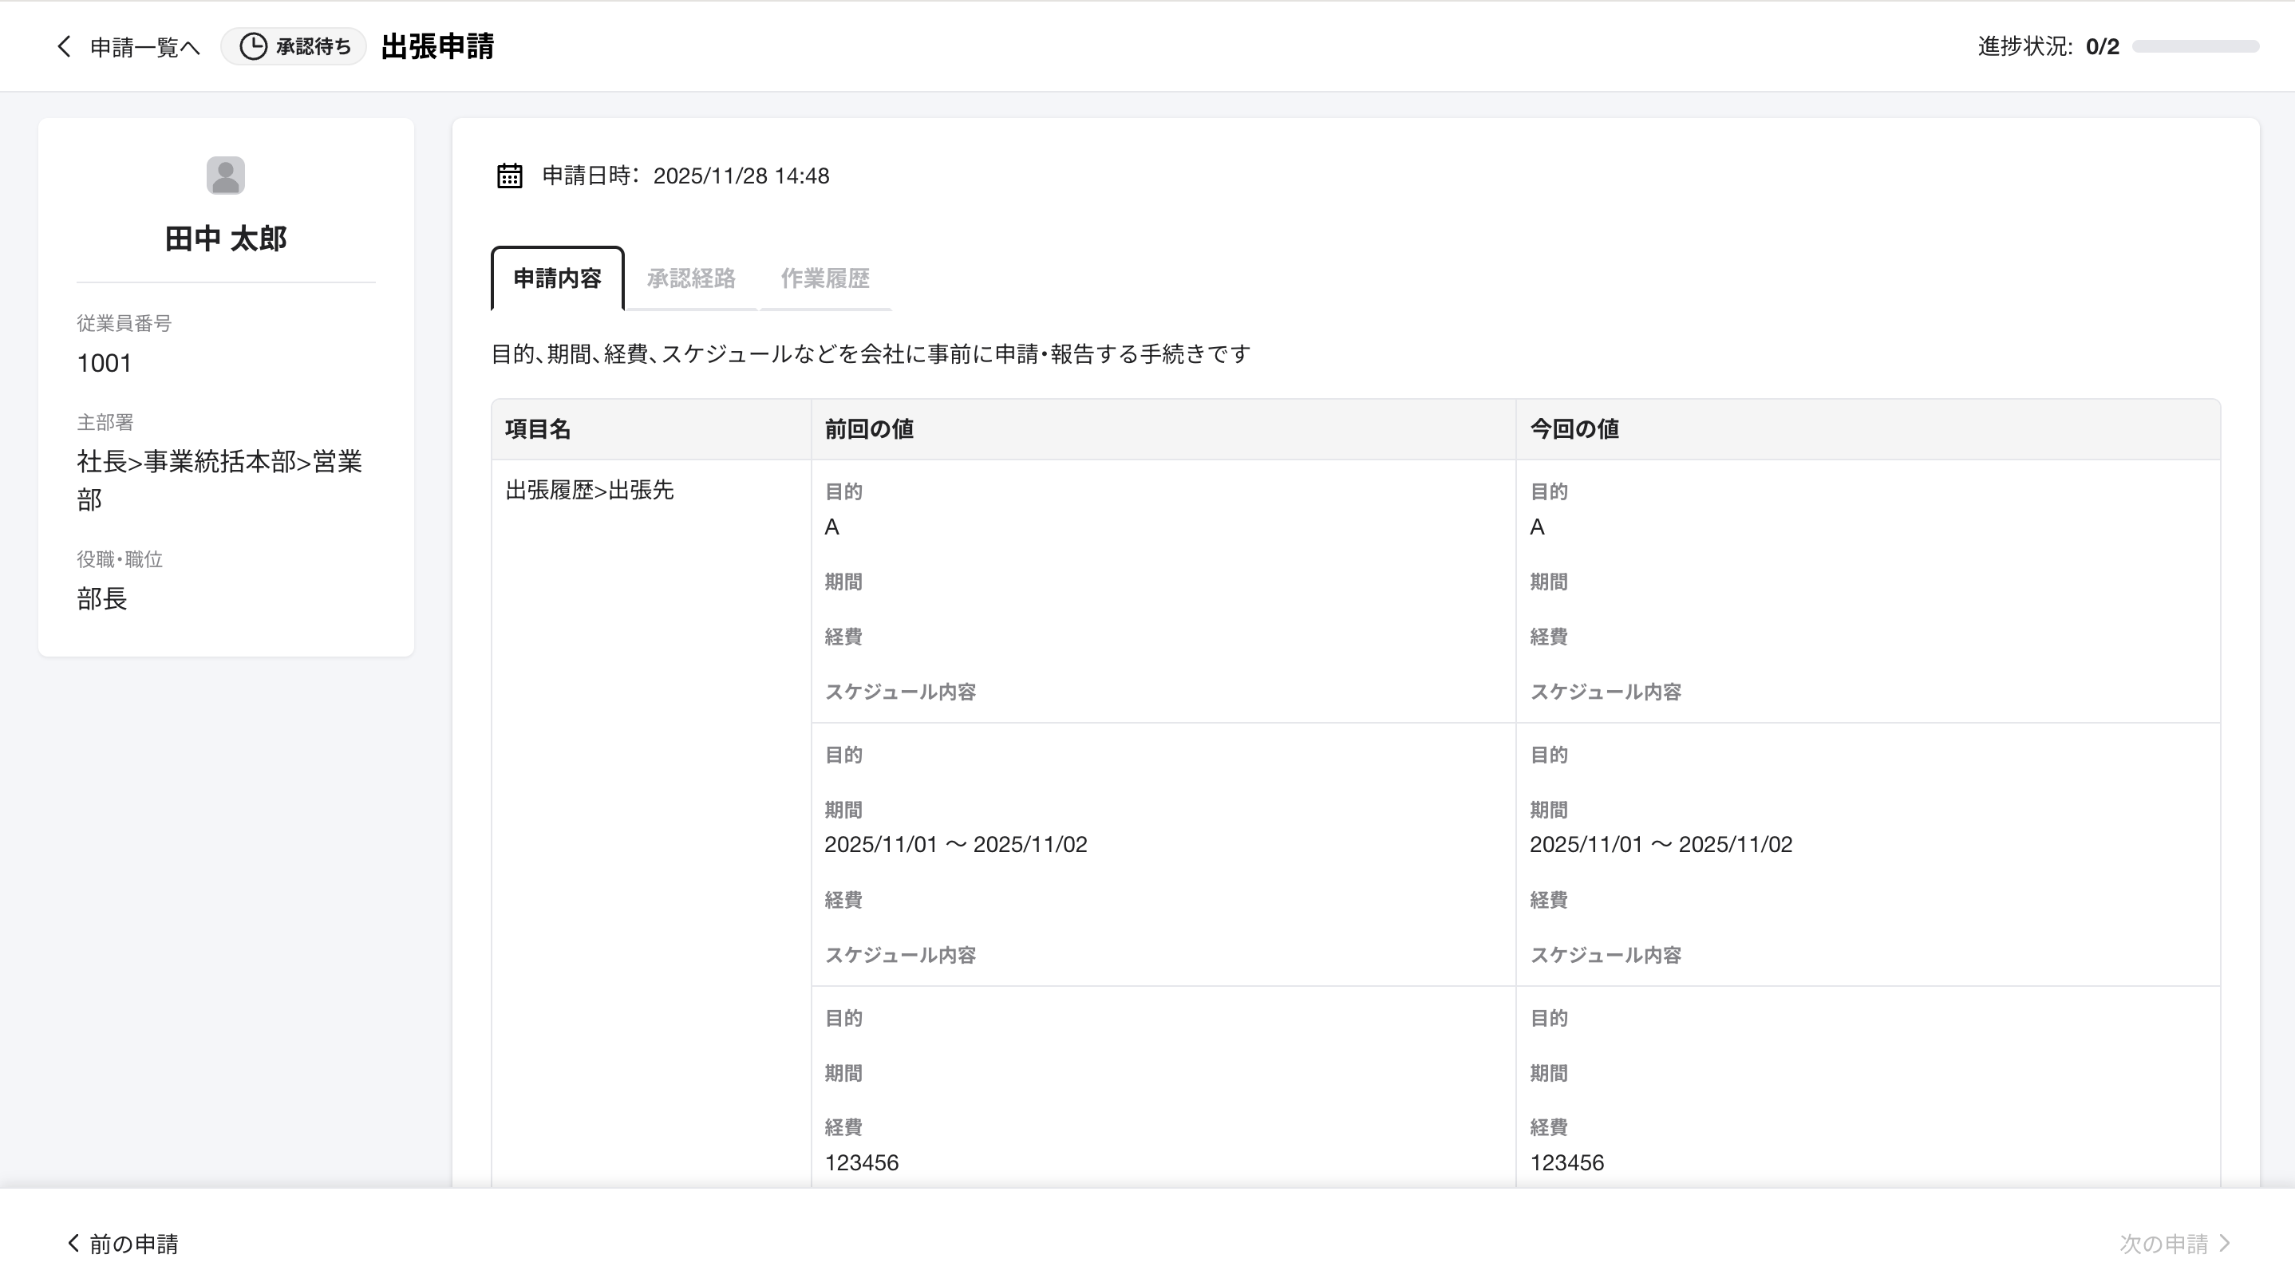Switch to the 承認経路 tab
This screenshot has height=1286, width=2295.
pyautogui.click(x=691, y=278)
